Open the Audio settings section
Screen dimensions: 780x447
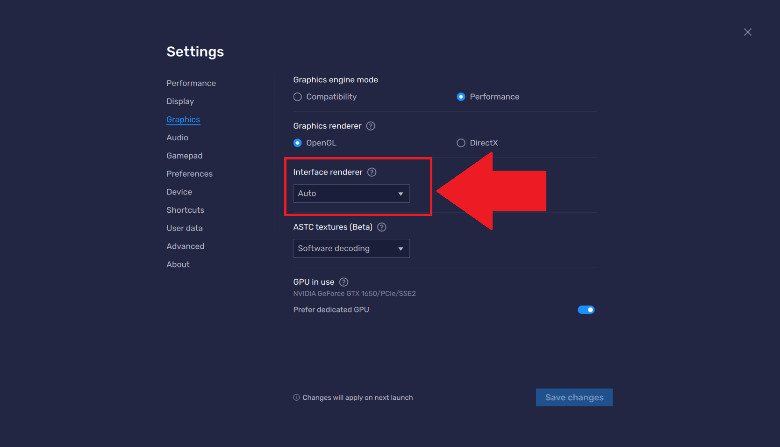[177, 137]
